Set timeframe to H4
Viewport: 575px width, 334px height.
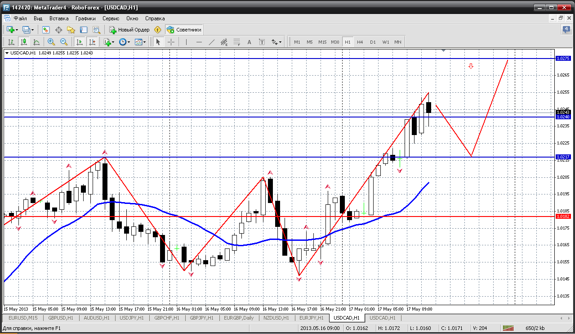click(x=360, y=42)
